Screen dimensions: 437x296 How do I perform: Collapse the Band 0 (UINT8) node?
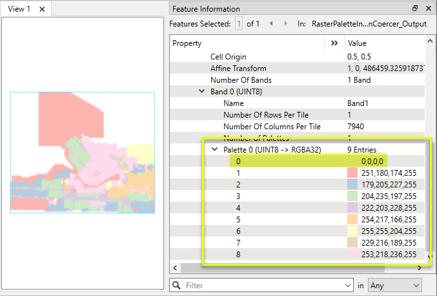(202, 92)
